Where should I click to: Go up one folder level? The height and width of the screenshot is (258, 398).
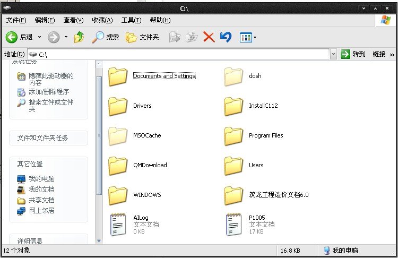point(79,37)
